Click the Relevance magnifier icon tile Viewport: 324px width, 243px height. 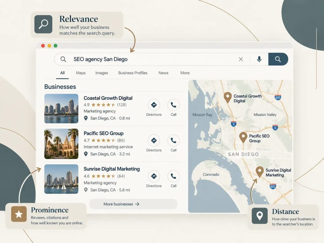pyautogui.click(x=43, y=24)
